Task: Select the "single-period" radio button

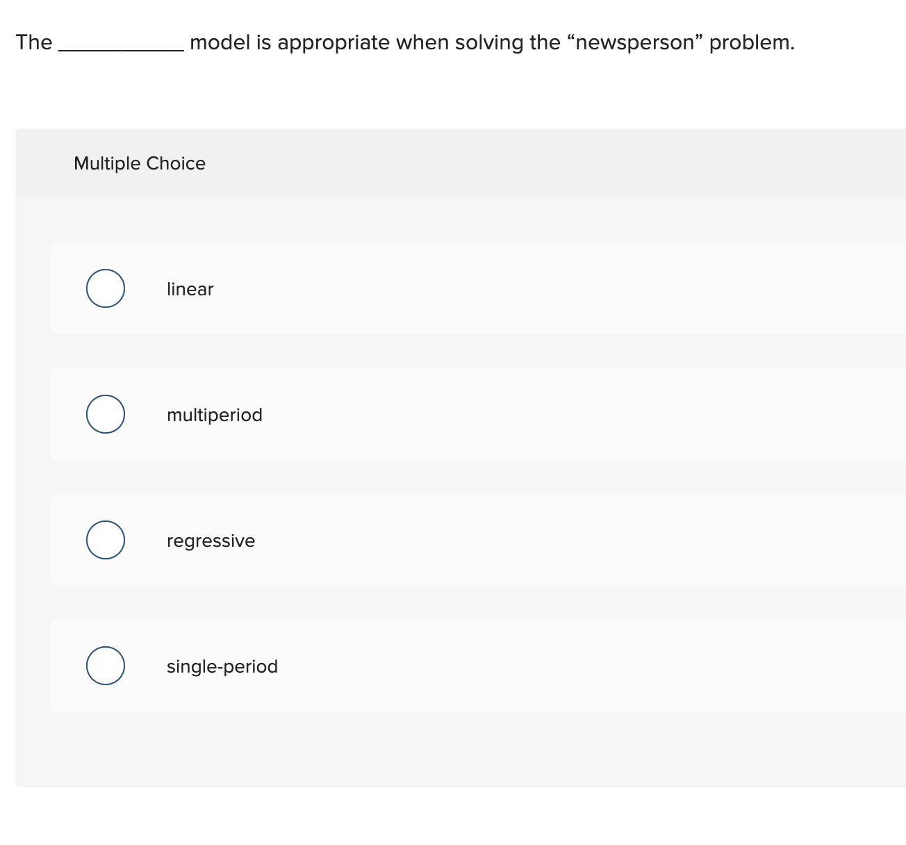Action: [105, 666]
